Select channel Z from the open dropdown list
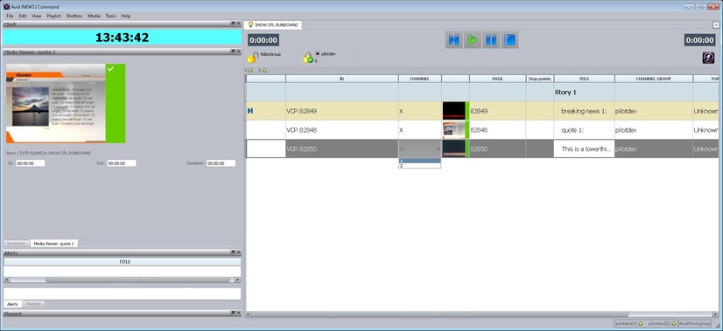 [419, 166]
